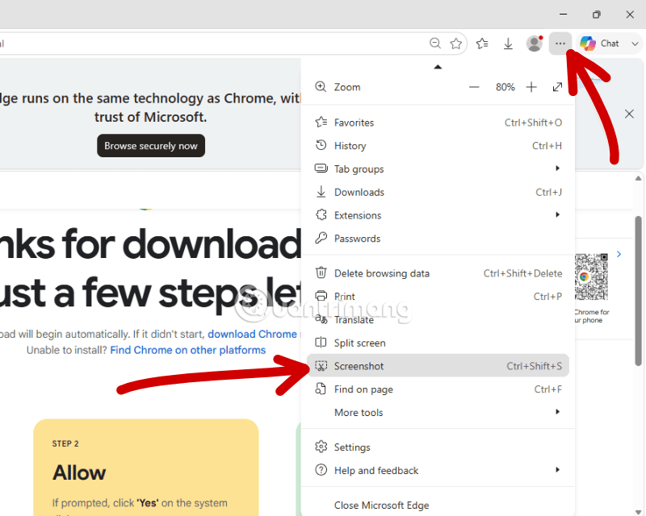
Task: Open History menu entry
Action: coord(438,146)
